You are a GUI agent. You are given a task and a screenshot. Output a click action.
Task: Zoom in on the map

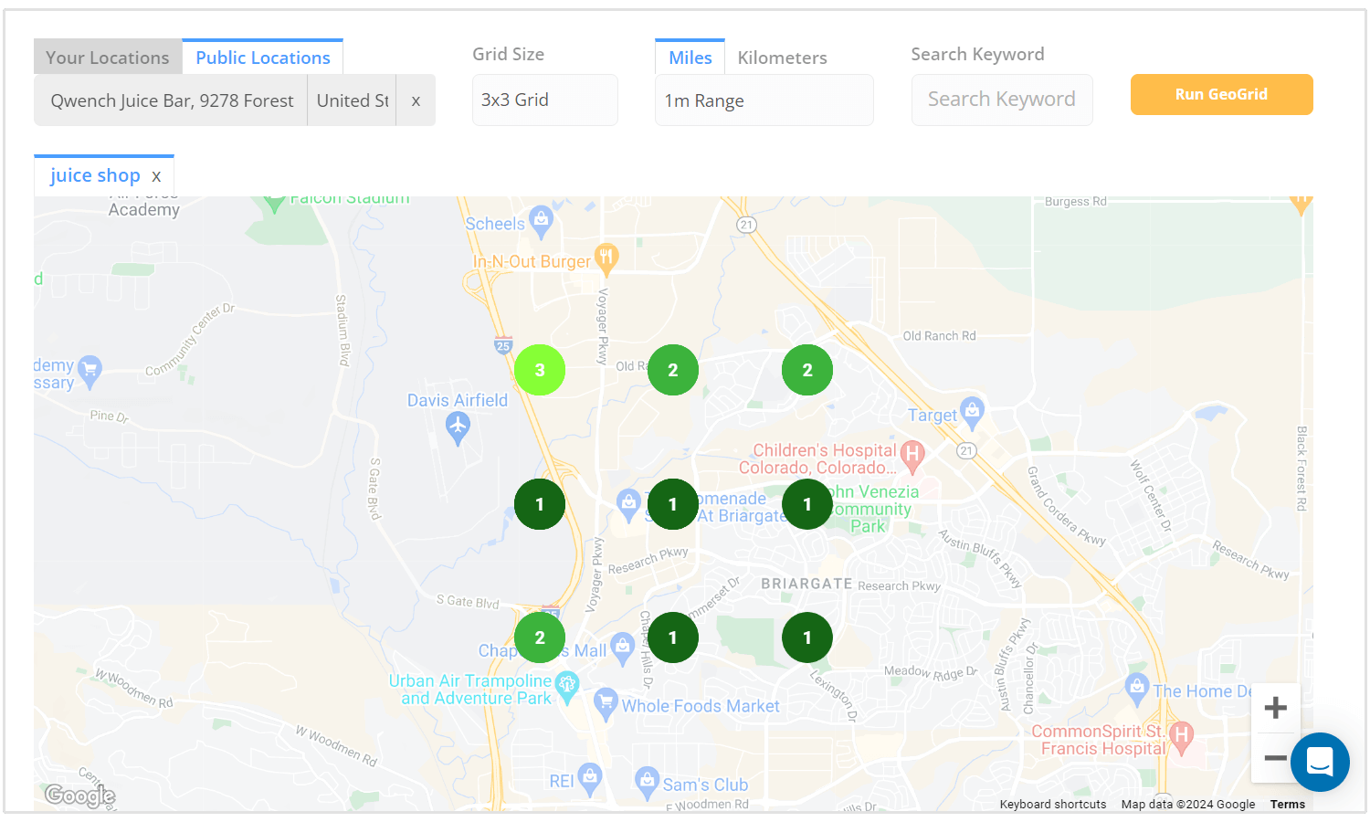pos(1275,708)
